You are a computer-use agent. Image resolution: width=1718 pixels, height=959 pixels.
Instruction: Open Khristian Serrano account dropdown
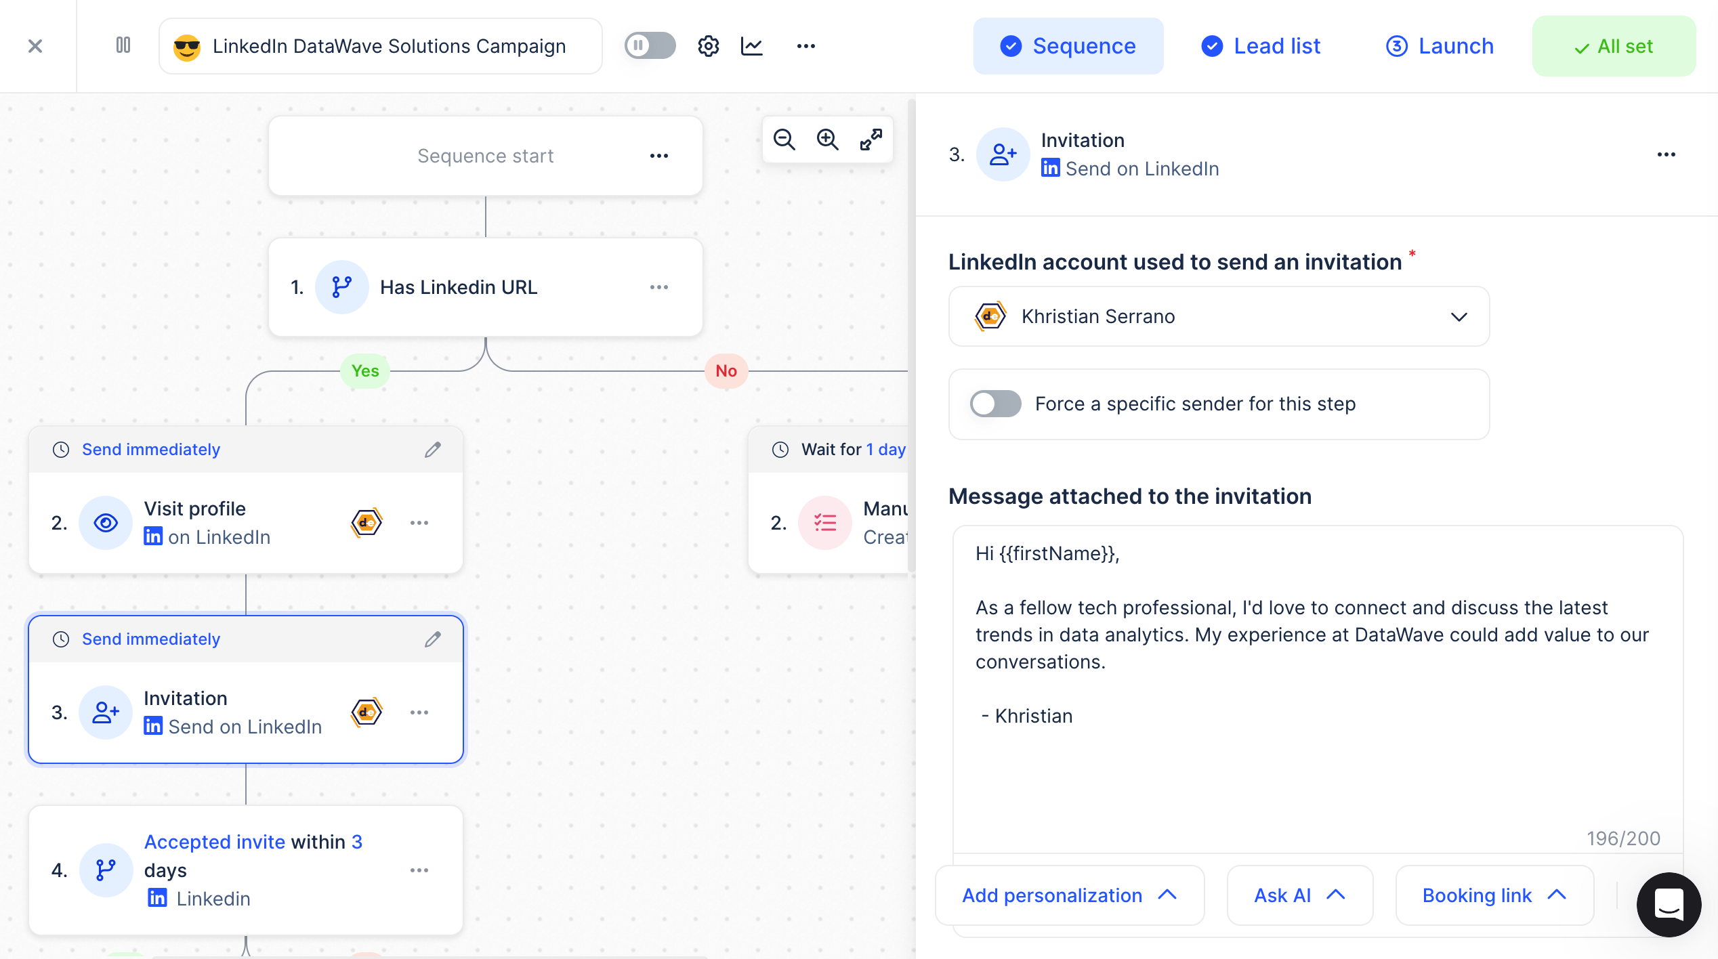[x=1219, y=316]
